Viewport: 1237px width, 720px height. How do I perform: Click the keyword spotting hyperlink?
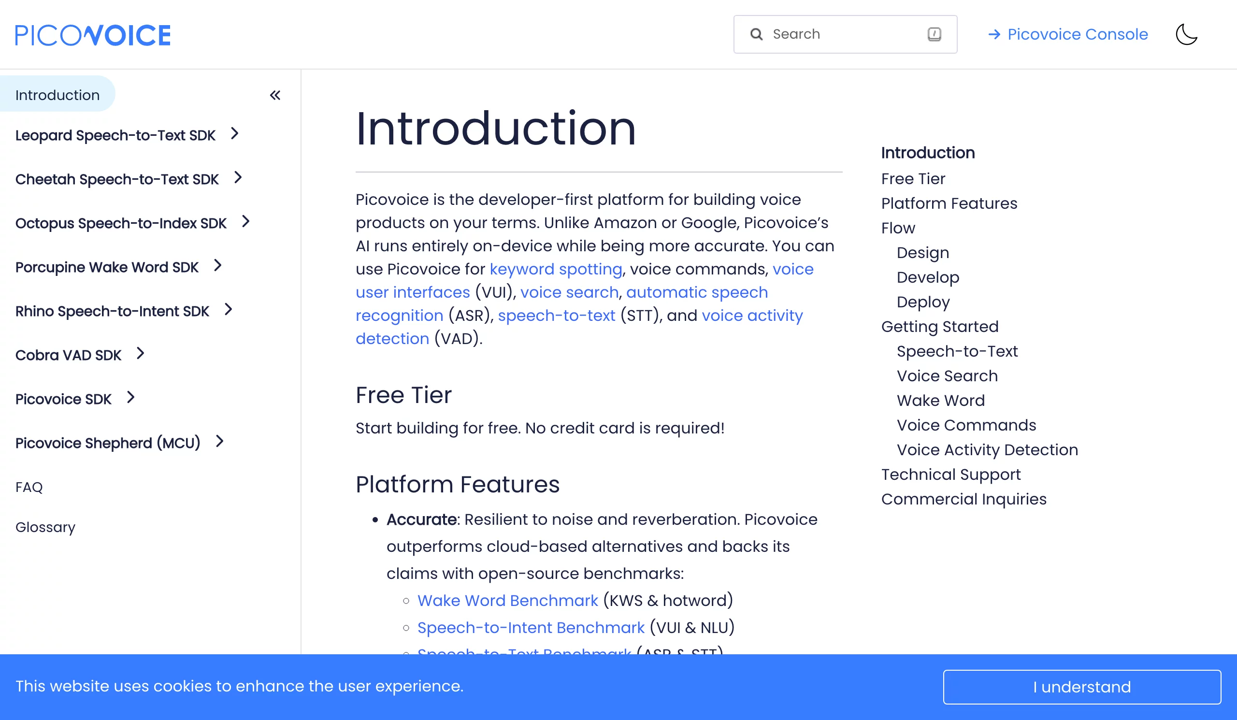555,268
